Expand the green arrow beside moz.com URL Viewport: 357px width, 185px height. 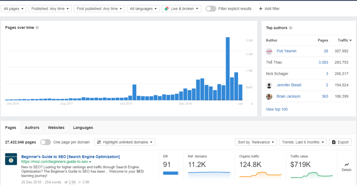[90, 162]
